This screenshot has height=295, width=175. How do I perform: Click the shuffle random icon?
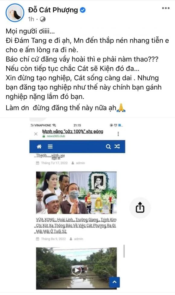pos(117,146)
